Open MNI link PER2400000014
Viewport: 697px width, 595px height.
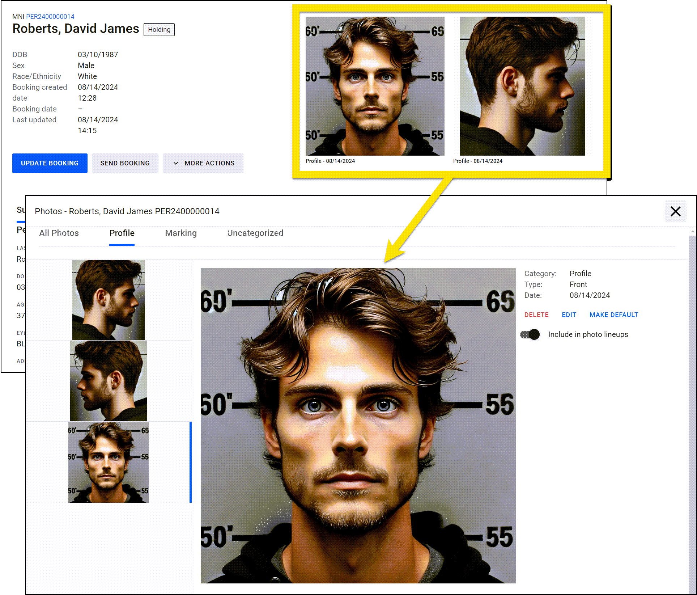(x=50, y=17)
